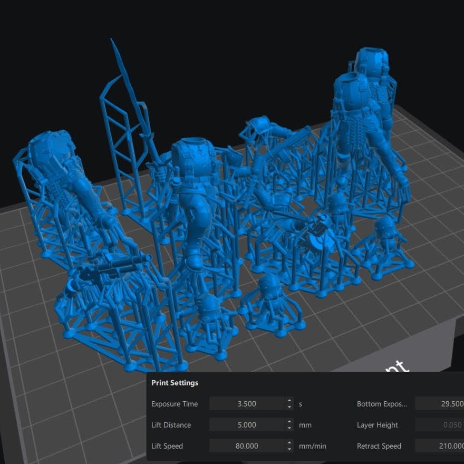Click the Lift Distance value field
Image resolution: width=464 pixels, height=464 pixels.
[247, 425]
